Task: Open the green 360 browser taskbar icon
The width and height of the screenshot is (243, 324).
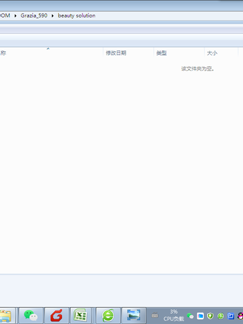Action: [108, 316]
